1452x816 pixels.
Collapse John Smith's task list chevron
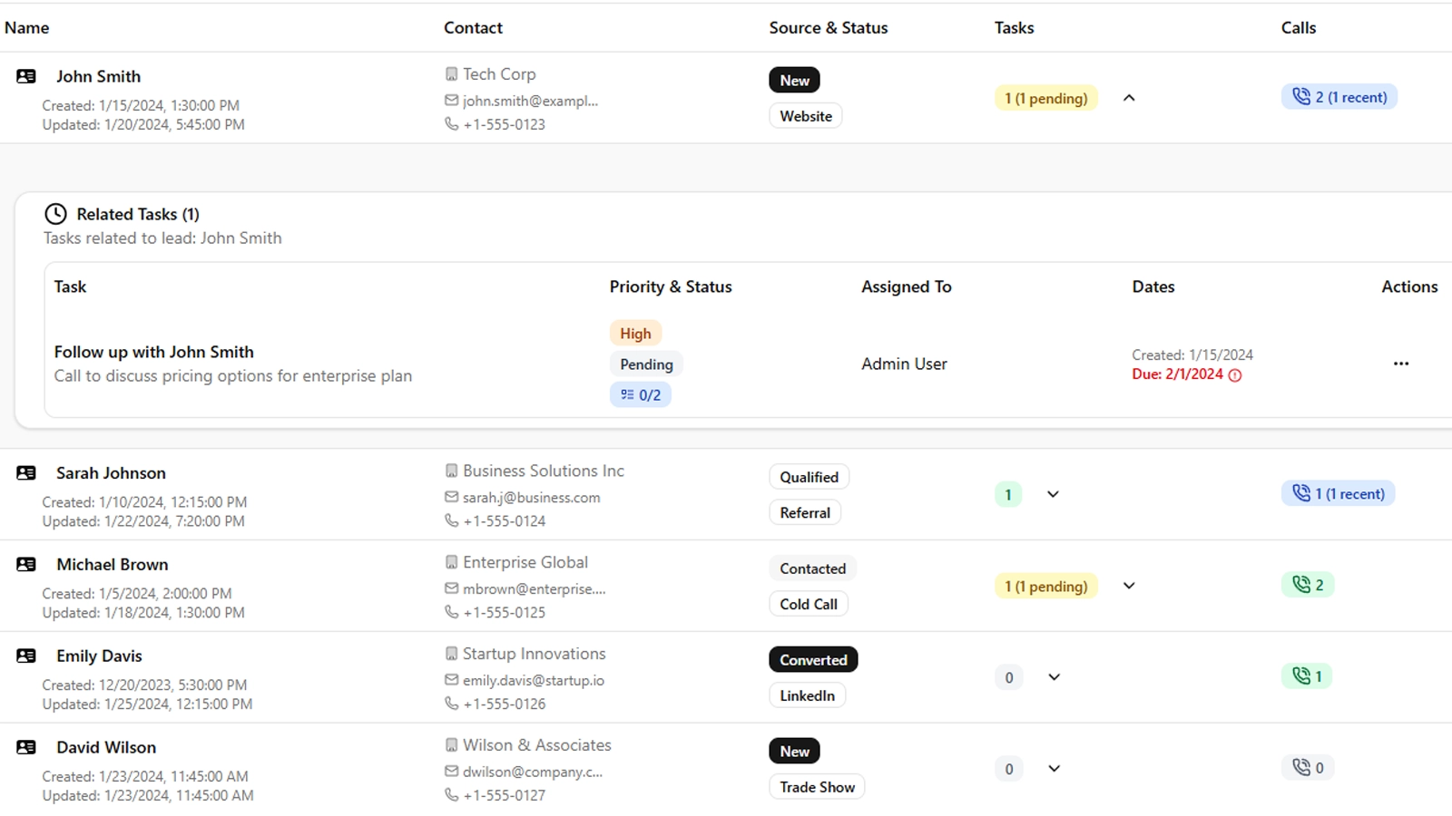[1129, 98]
